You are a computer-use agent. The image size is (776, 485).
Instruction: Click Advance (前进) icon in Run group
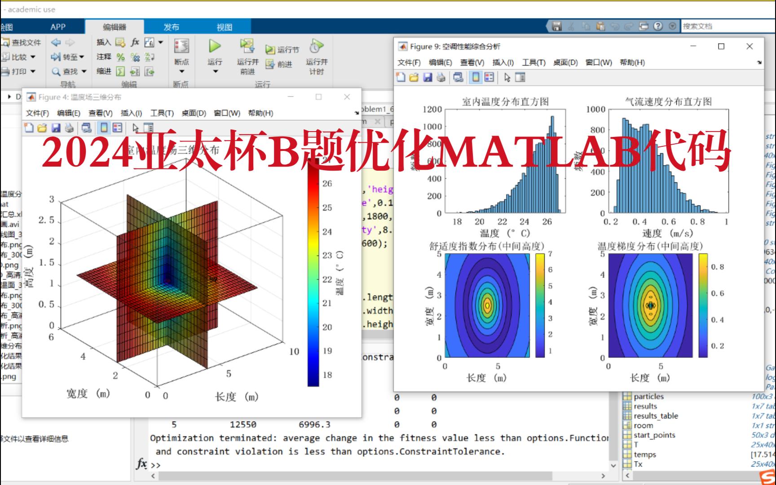click(270, 65)
